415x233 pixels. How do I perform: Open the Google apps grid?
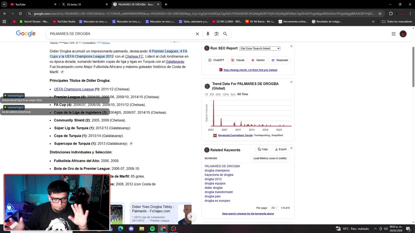(394, 34)
